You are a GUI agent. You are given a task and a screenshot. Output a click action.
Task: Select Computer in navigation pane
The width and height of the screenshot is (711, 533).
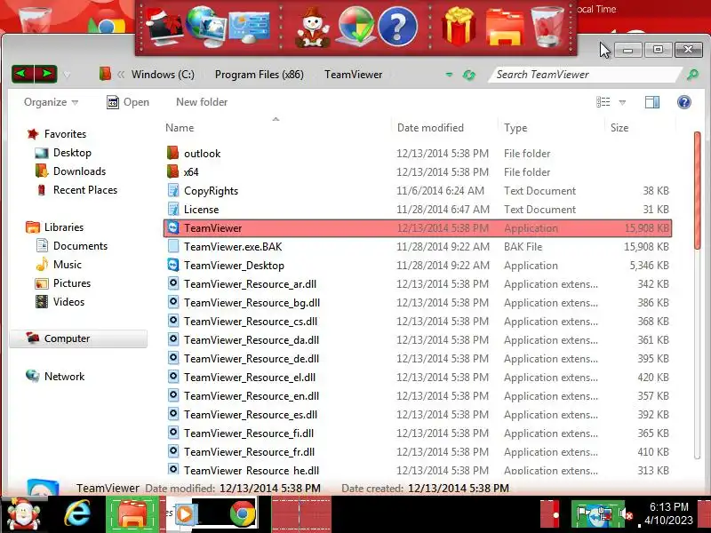pyautogui.click(x=78, y=338)
